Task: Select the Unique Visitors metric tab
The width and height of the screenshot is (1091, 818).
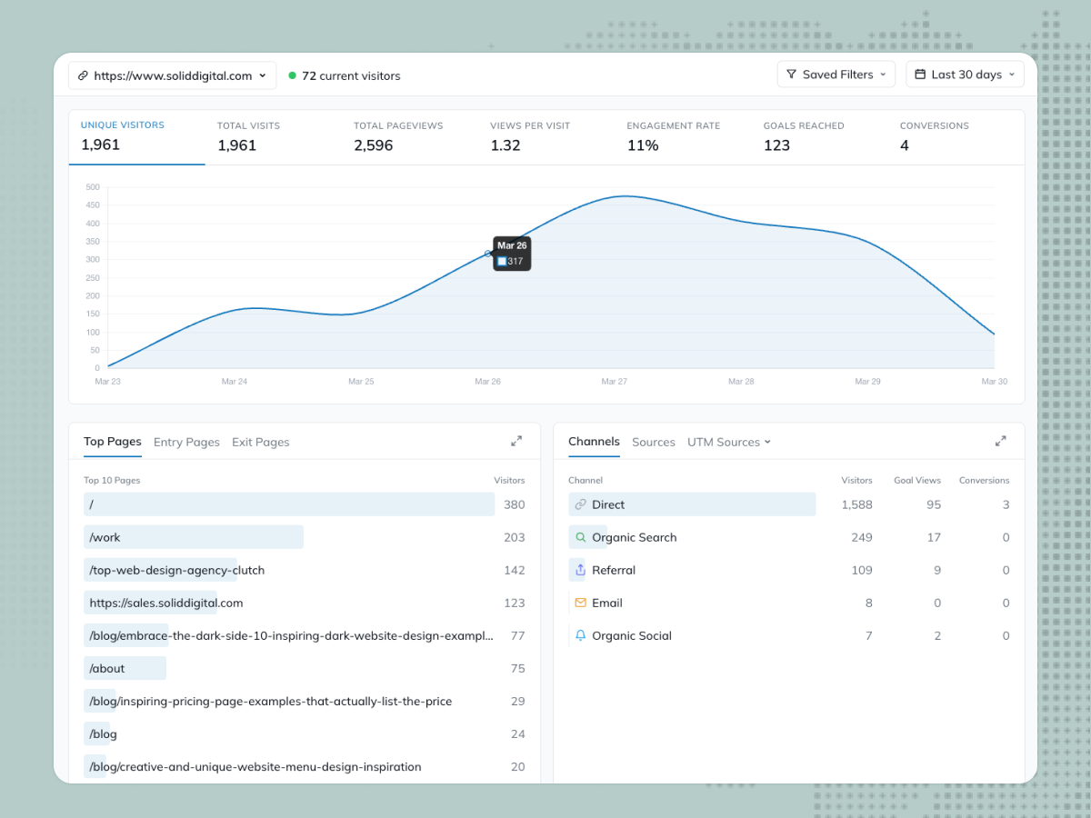Action: (137, 136)
